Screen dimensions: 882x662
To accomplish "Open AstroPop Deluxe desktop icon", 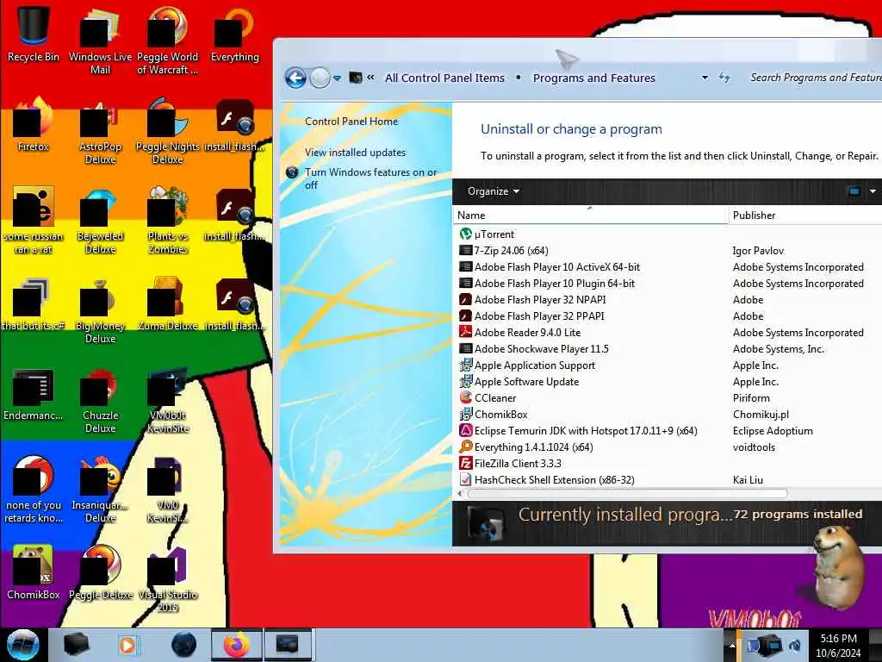I will (100, 132).
